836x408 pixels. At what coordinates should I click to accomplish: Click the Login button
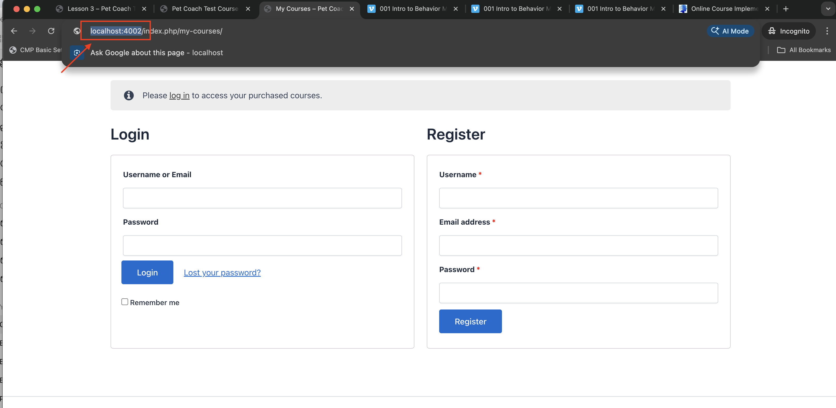[x=147, y=272]
